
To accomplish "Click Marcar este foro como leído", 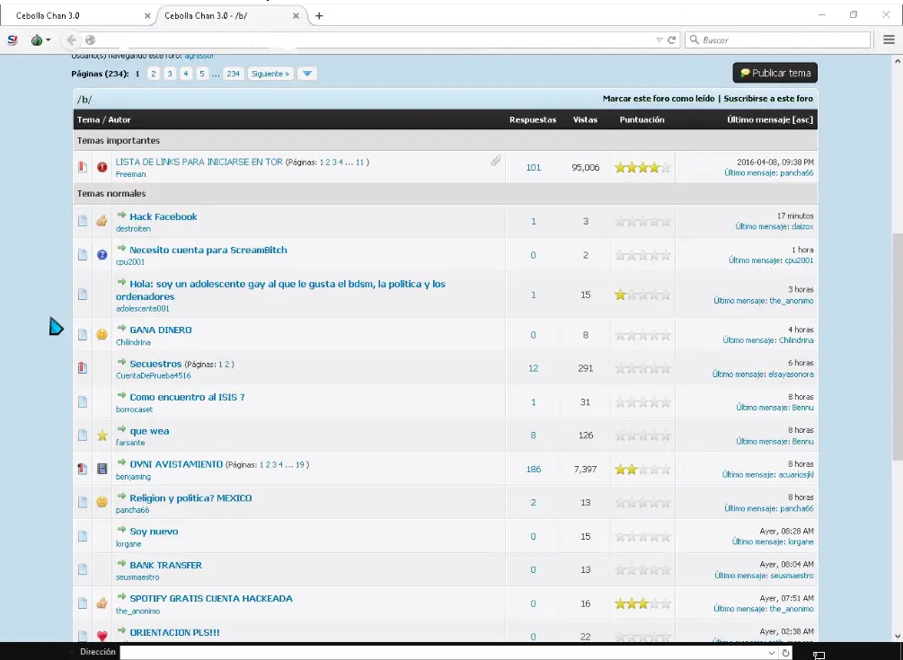I will click(x=659, y=99).
